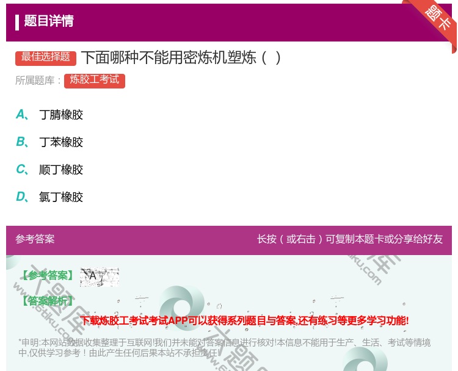Click the question text 下面哪种不能用密炼机塑炼
The image size is (458, 371).
click(181, 57)
